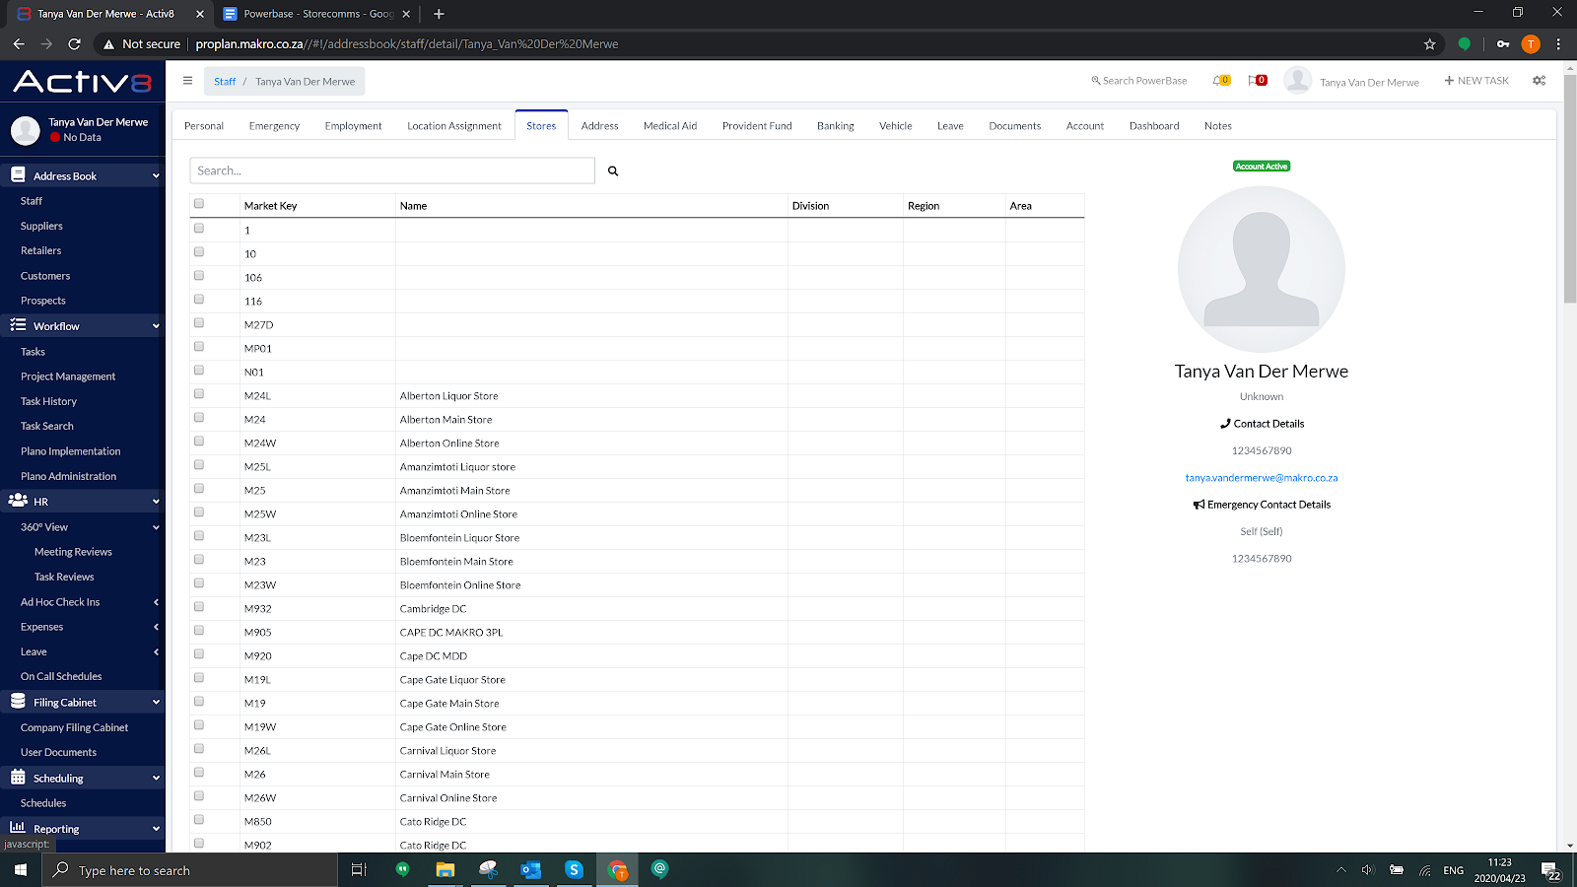Open the key password icon in address bar

click(1502, 43)
